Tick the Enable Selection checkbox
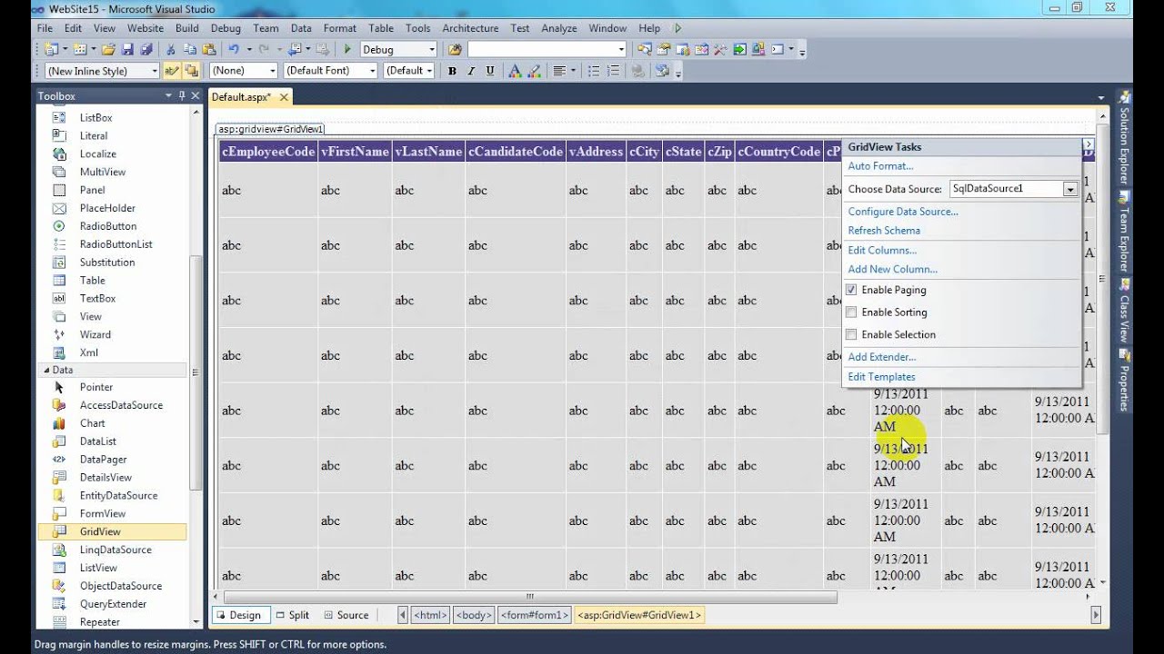The height and width of the screenshot is (654, 1164). pos(851,334)
